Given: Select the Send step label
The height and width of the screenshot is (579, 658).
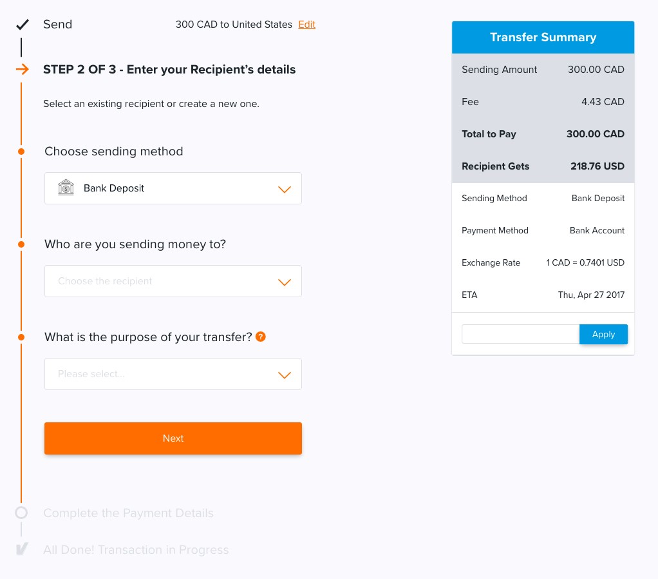Looking at the screenshot, I should [x=57, y=25].
